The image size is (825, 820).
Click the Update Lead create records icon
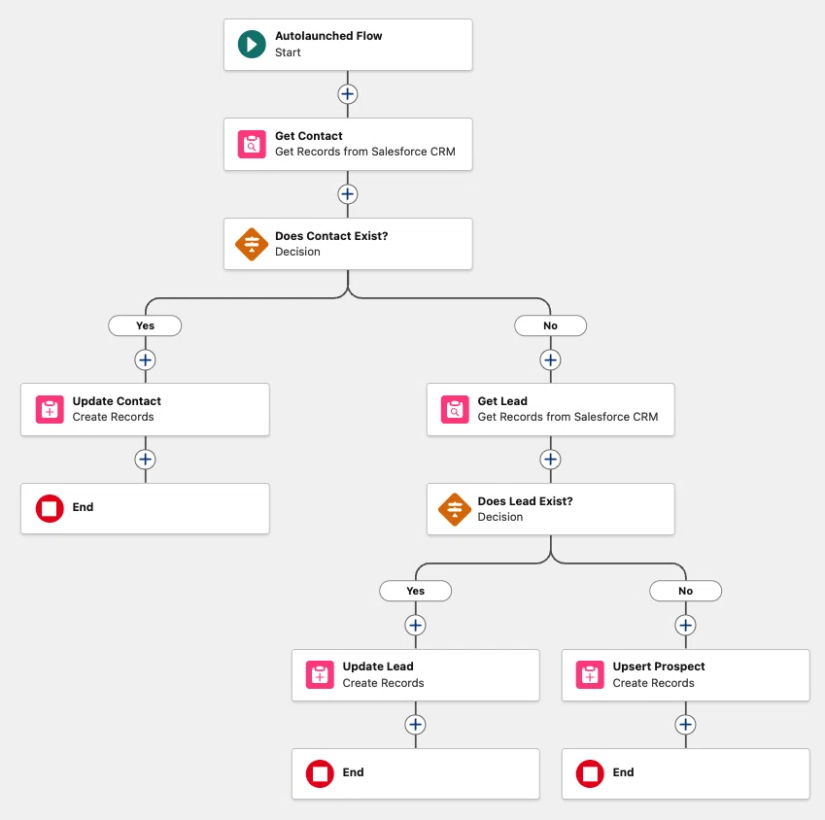point(320,675)
